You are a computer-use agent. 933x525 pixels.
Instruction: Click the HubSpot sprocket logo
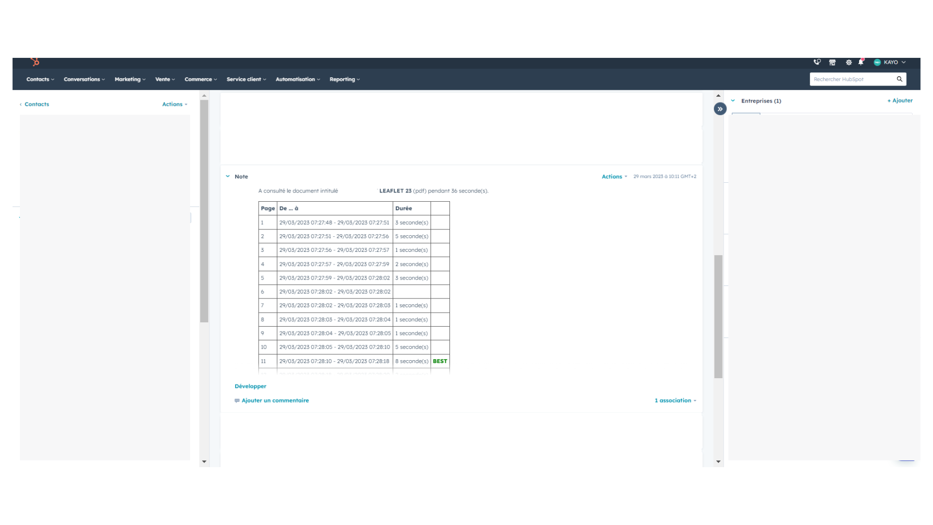[x=35, y=62]
